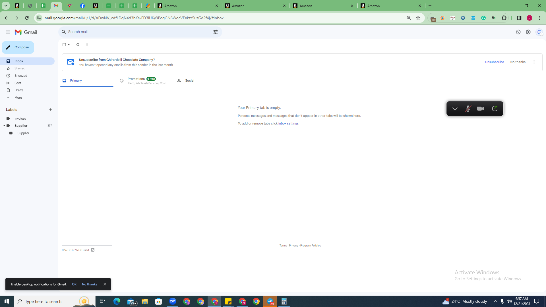Decline notifications with No thanks in toast
546x307 pixels.
90,285
